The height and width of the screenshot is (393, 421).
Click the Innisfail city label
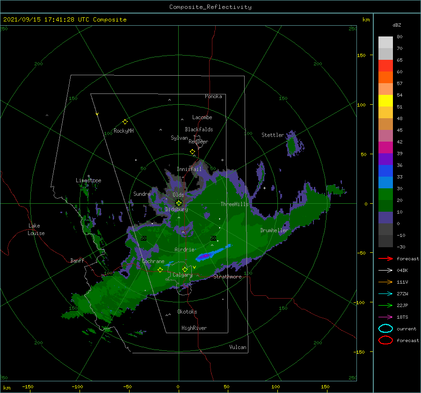(x=189, y=169)
